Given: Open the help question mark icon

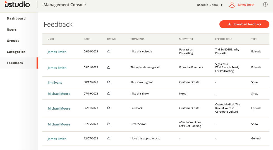Looking at the screenshot, I should point(265,4).
